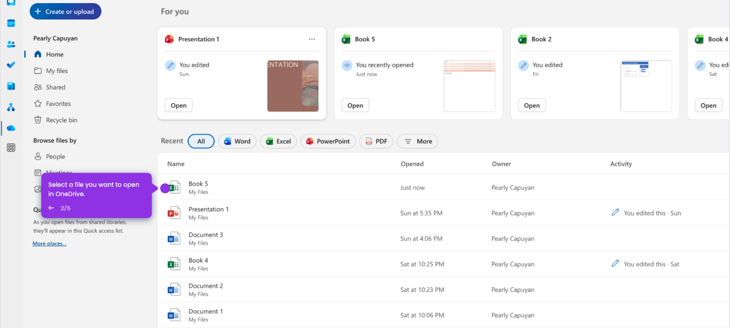Browse files by People
This screenshot has width=730, height=328.
click(x=55, y=157)
